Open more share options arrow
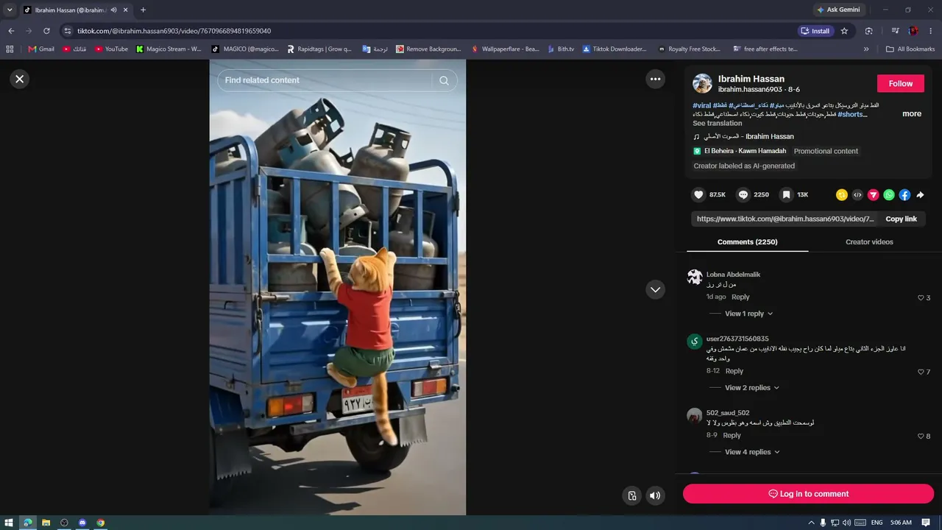This screenshot has height=530, width=942. coord(920,195)
